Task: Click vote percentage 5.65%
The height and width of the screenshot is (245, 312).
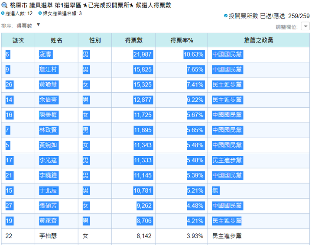Action: [196, 130]
